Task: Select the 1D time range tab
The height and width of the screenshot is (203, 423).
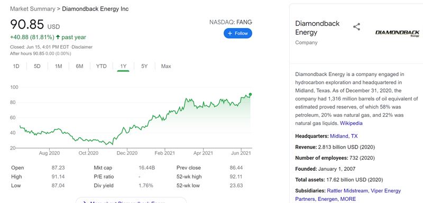Action: (x=16, y=66)
